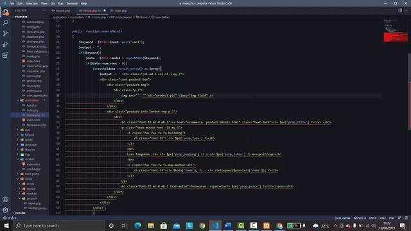Click the notifications bell in status bar
The width and height of the screenshot is (411, 231).
[x=406, y=218]
